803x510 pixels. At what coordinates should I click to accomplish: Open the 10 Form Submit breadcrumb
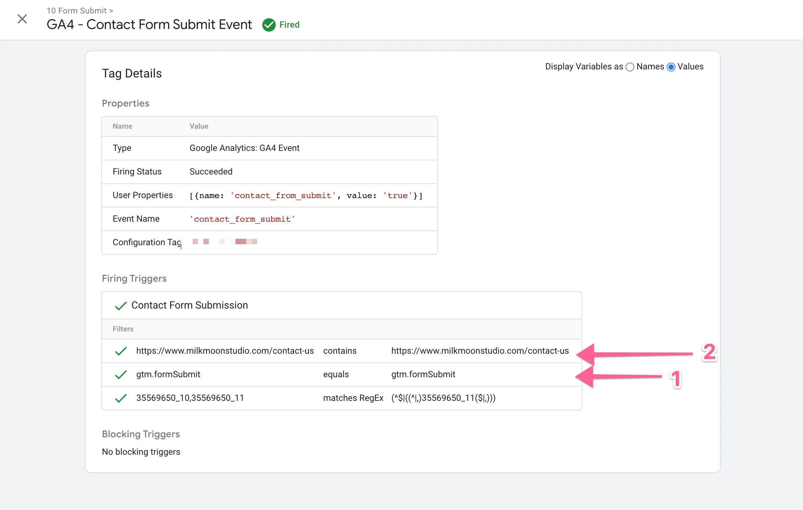[77, 10]
